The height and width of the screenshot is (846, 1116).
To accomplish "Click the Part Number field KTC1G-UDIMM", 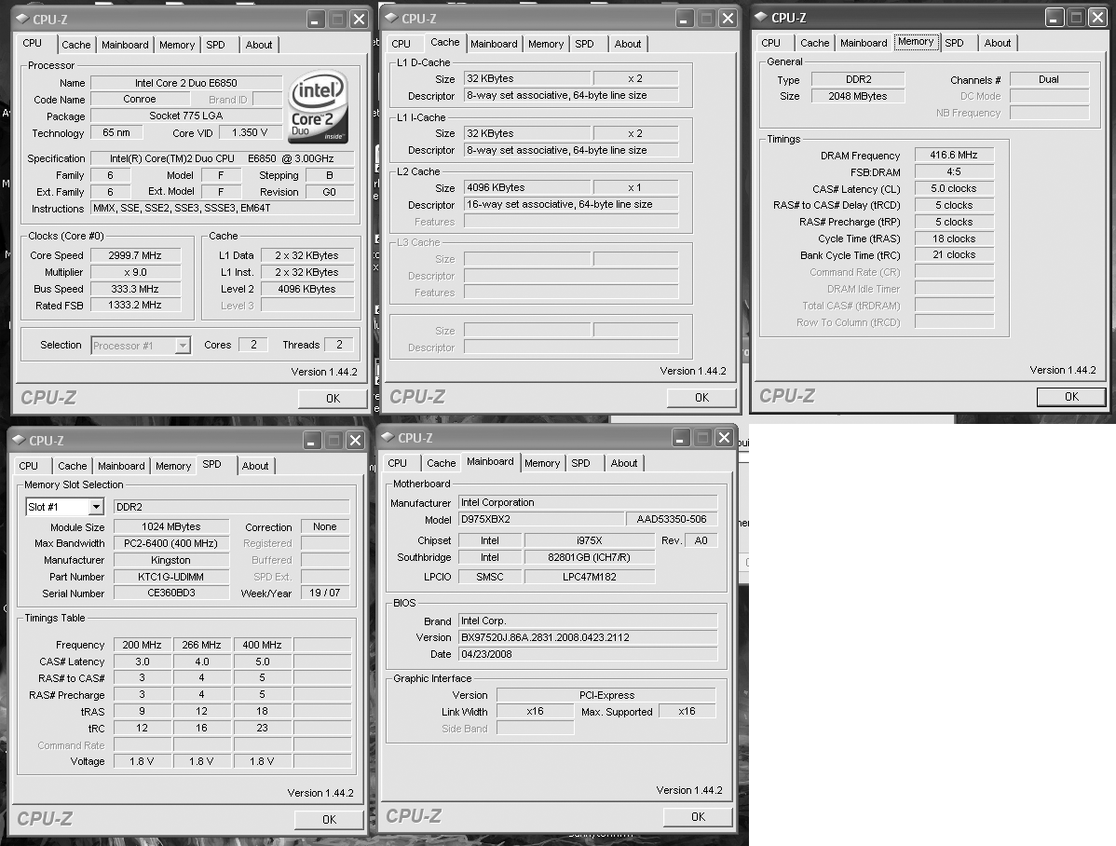I will [171, 577].
